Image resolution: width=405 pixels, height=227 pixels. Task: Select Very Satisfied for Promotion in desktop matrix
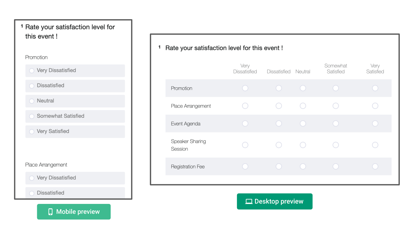click(375, 88)
